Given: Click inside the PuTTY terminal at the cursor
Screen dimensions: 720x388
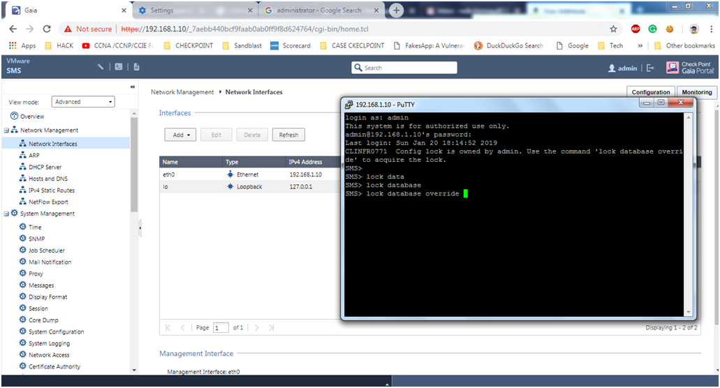Looking at the screenshot, I should point(466,193).
